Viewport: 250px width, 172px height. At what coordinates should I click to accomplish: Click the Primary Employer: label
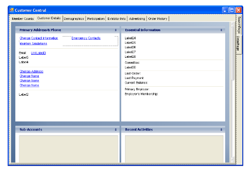click(137, 89)
